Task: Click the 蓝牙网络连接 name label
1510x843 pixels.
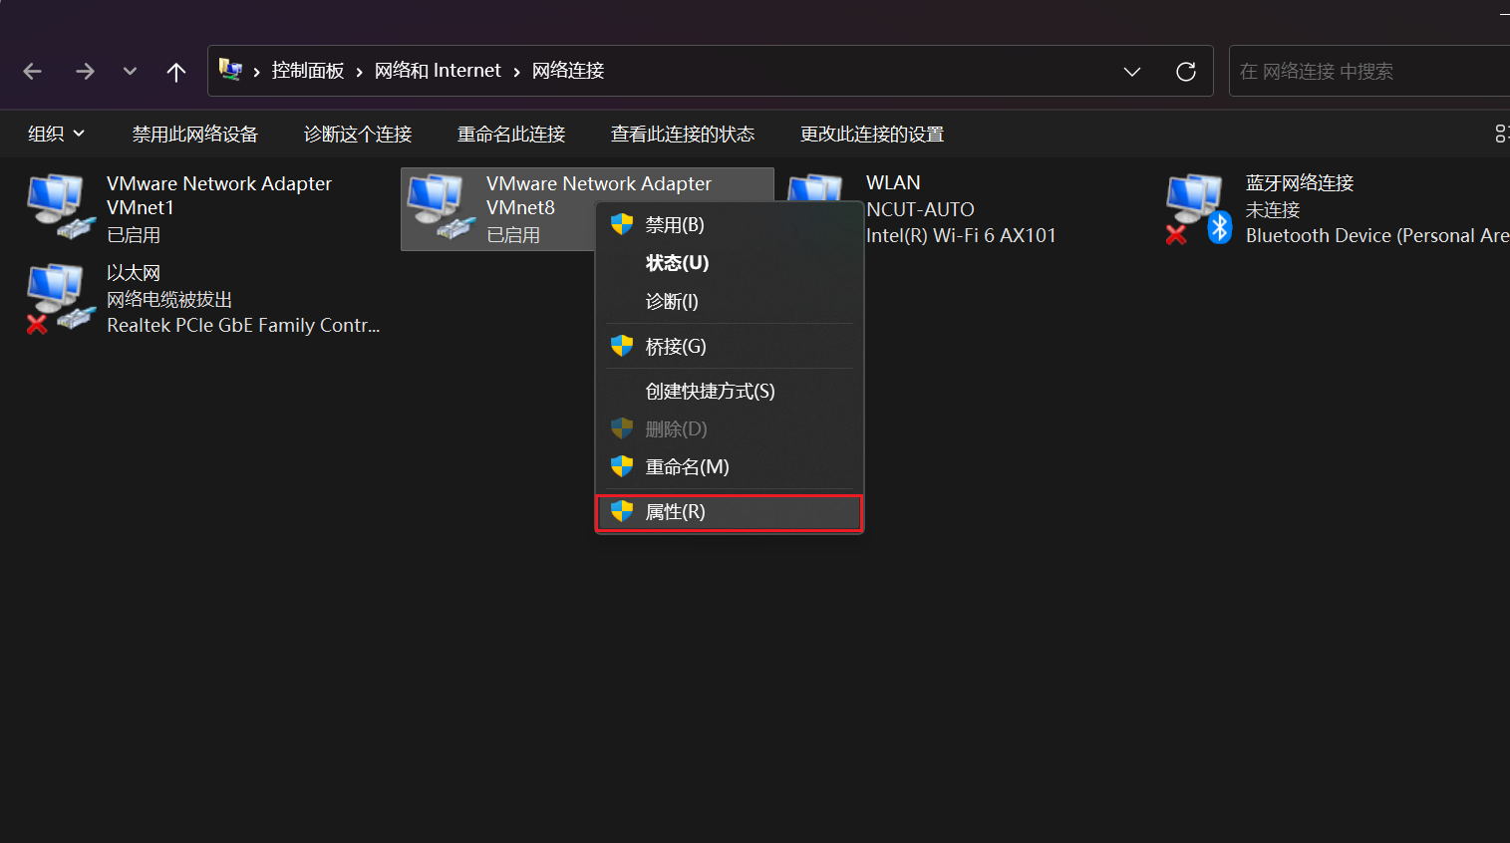Action: (1300, 183)
